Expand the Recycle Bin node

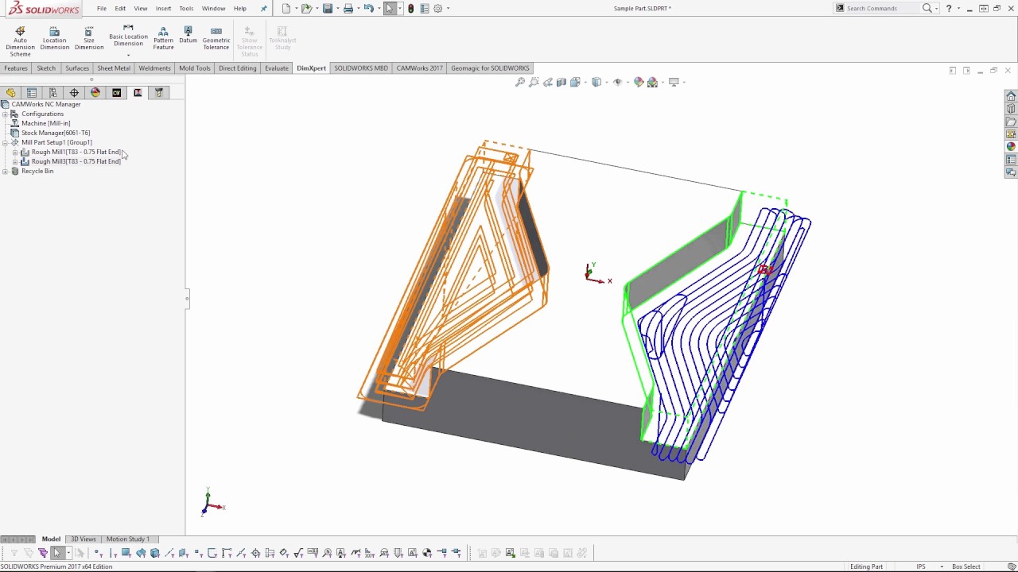(x=5, y=171)
